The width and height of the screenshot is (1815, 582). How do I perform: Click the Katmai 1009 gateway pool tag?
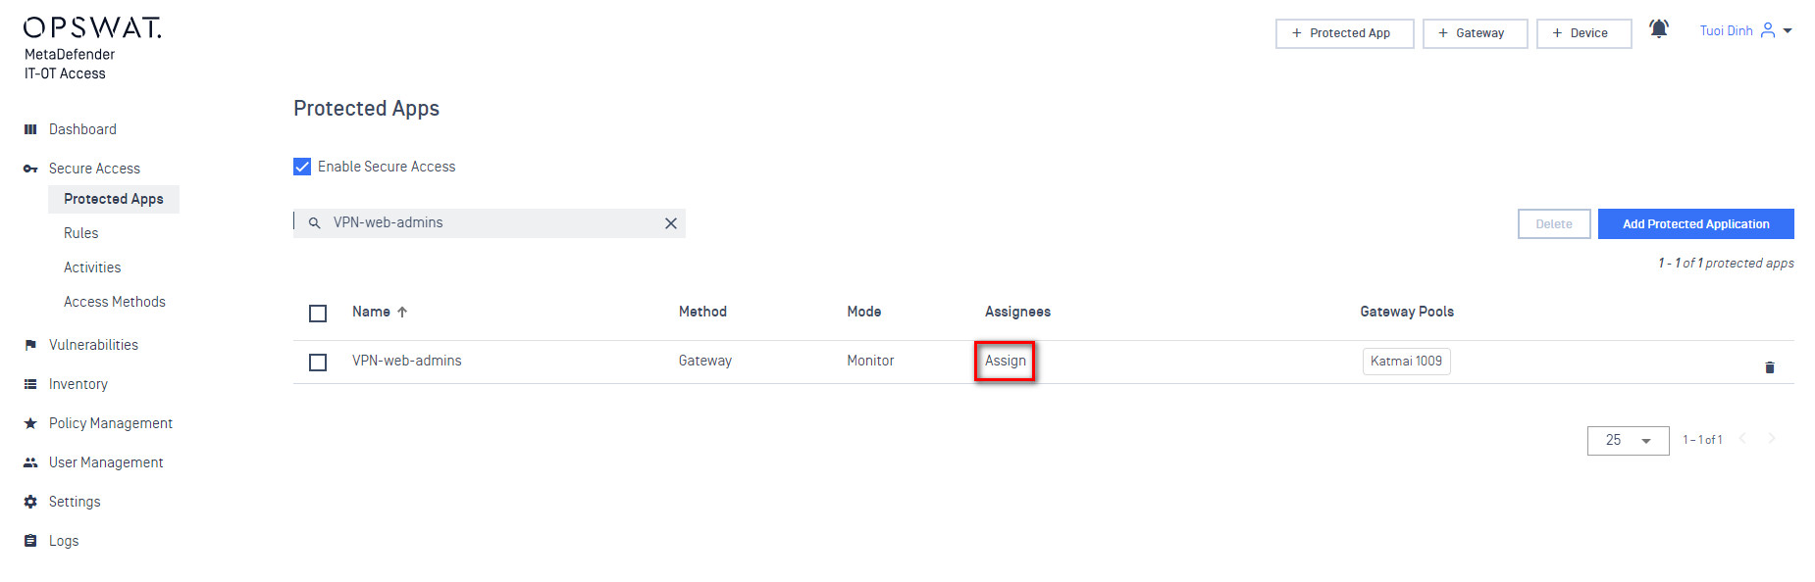[1406, 362]
